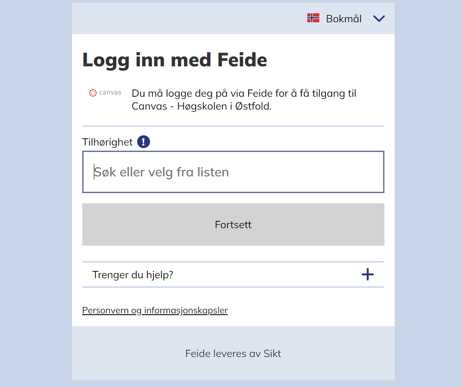The width and height of the screenshot is (462, 387).
Task: Open language menu via the chevron arrow
Action: (379, 19)
